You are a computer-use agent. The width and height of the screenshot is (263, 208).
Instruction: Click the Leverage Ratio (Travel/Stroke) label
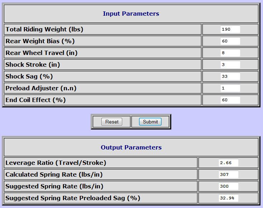click(x=56, y=163)
